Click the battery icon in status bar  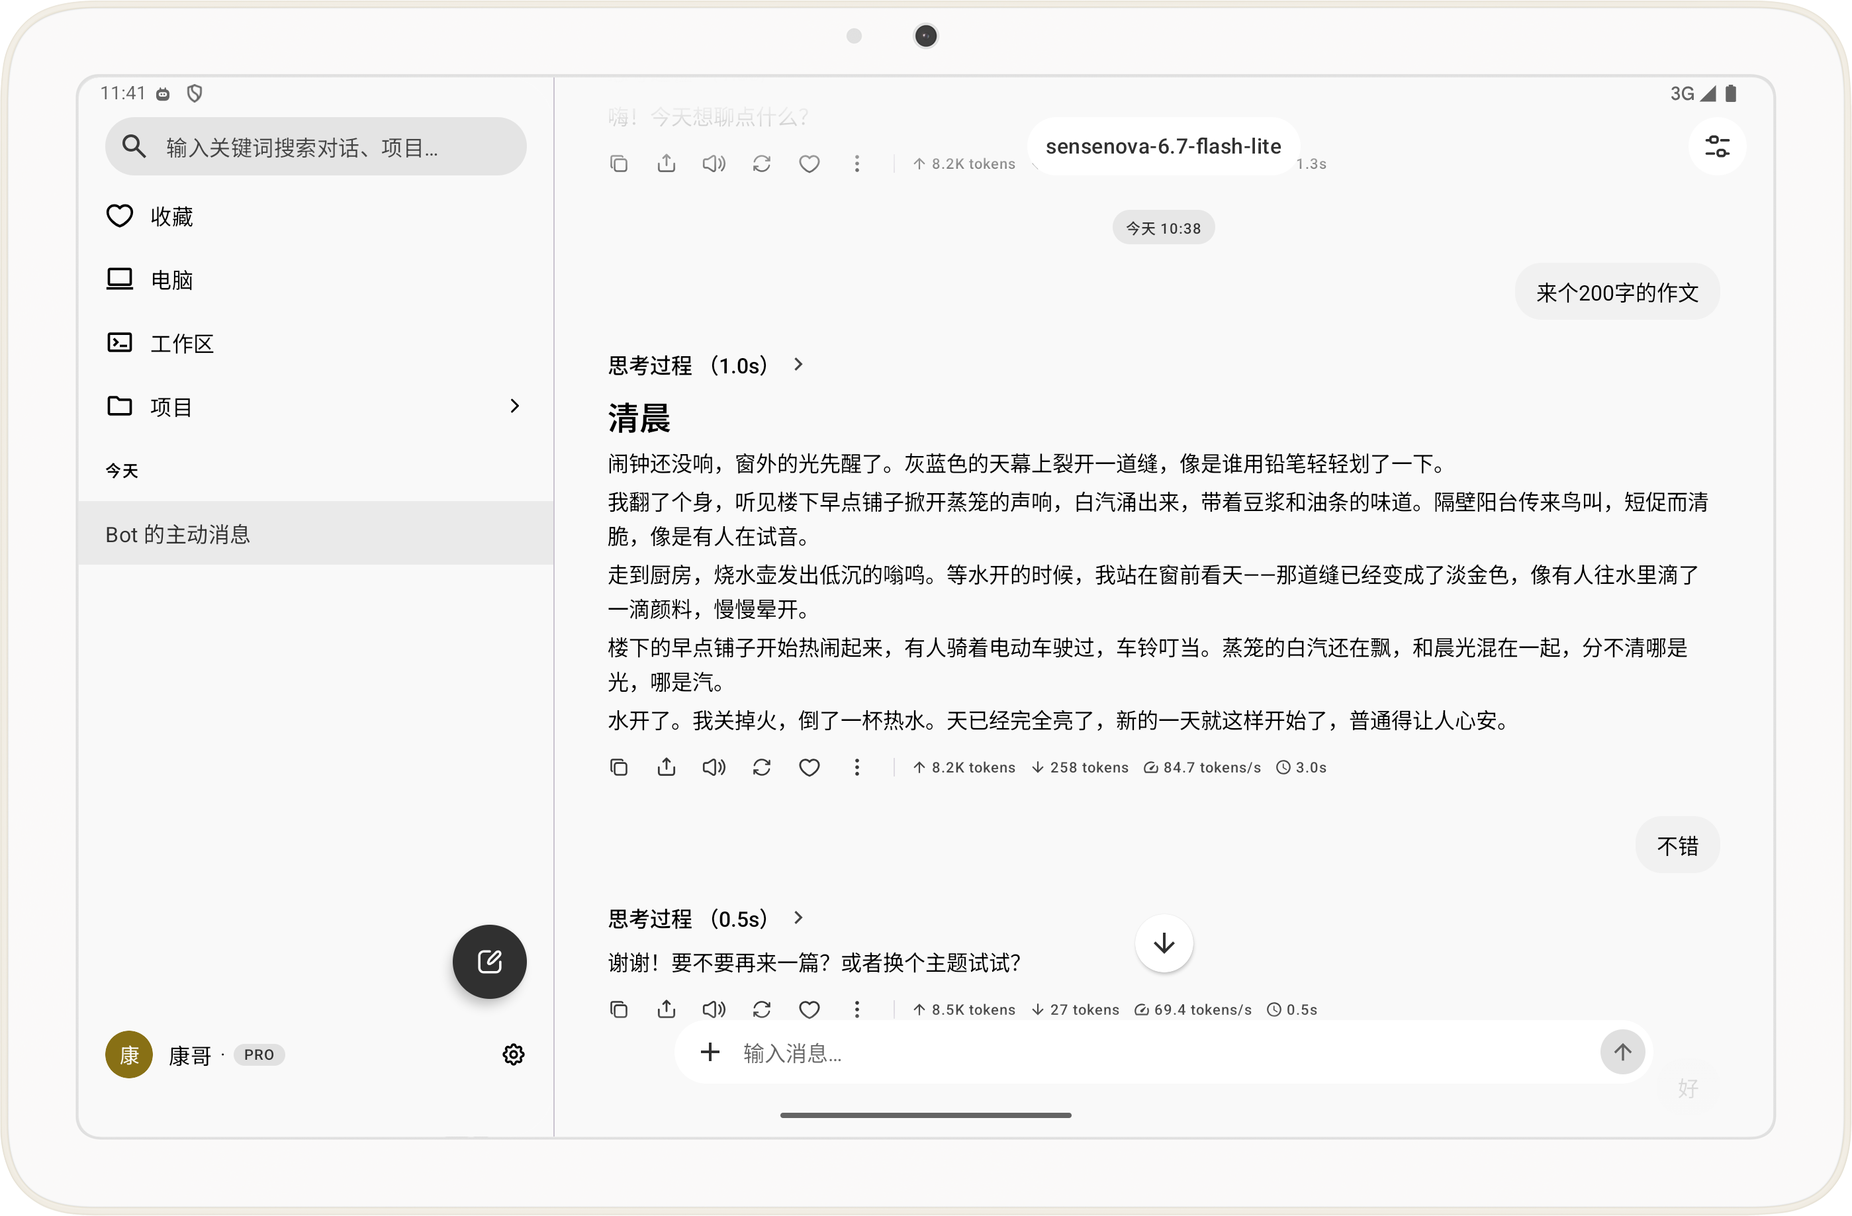pyautogui.click(x=1731, y=93)
